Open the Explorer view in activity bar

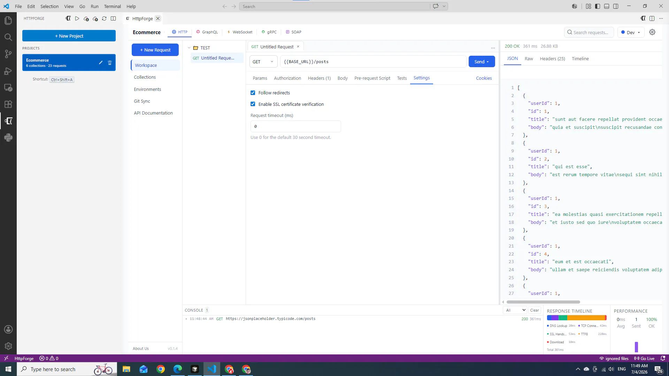(8, 21)
